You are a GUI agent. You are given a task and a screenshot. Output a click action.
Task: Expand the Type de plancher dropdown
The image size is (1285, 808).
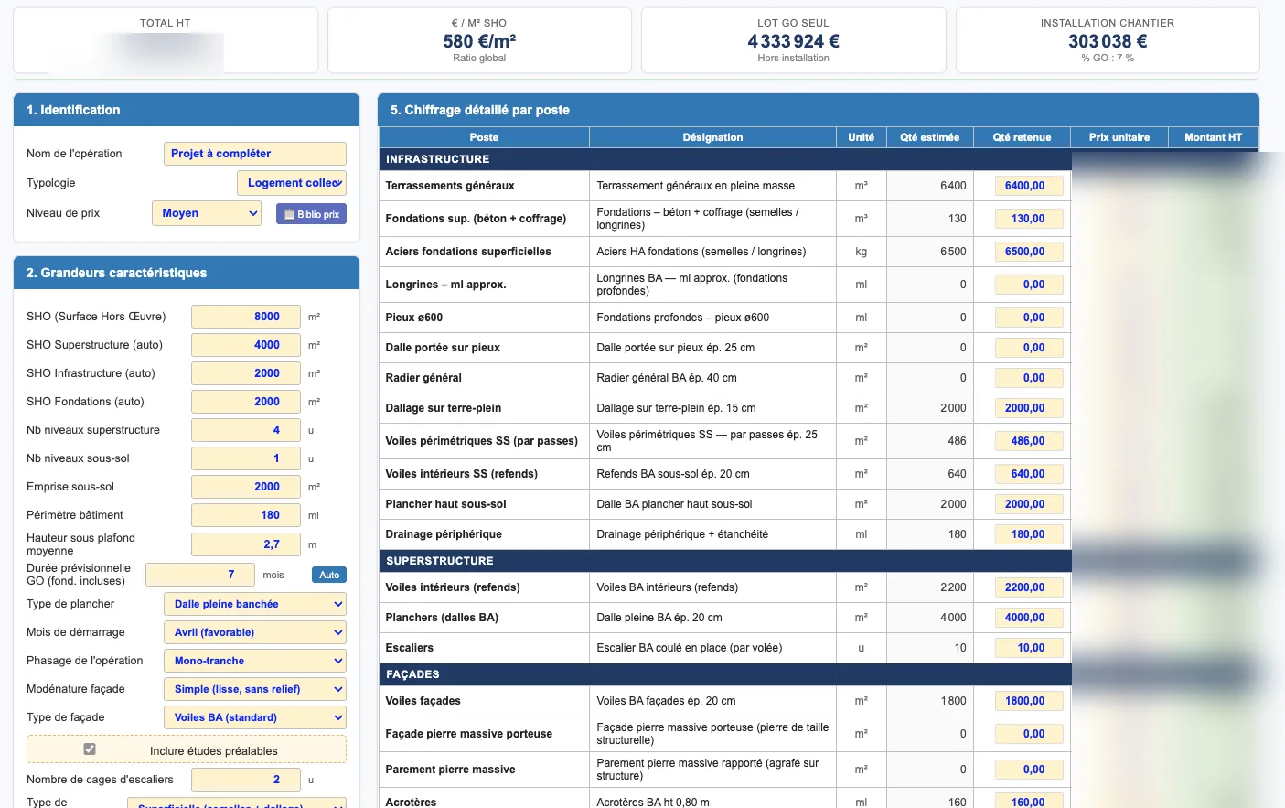pos(255,604)
